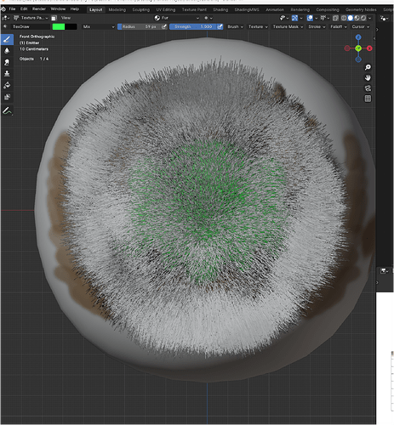Screen dimensions: 394x425
Task: Switch to the Animation workspace tab
Action: [x=275, y=9]
